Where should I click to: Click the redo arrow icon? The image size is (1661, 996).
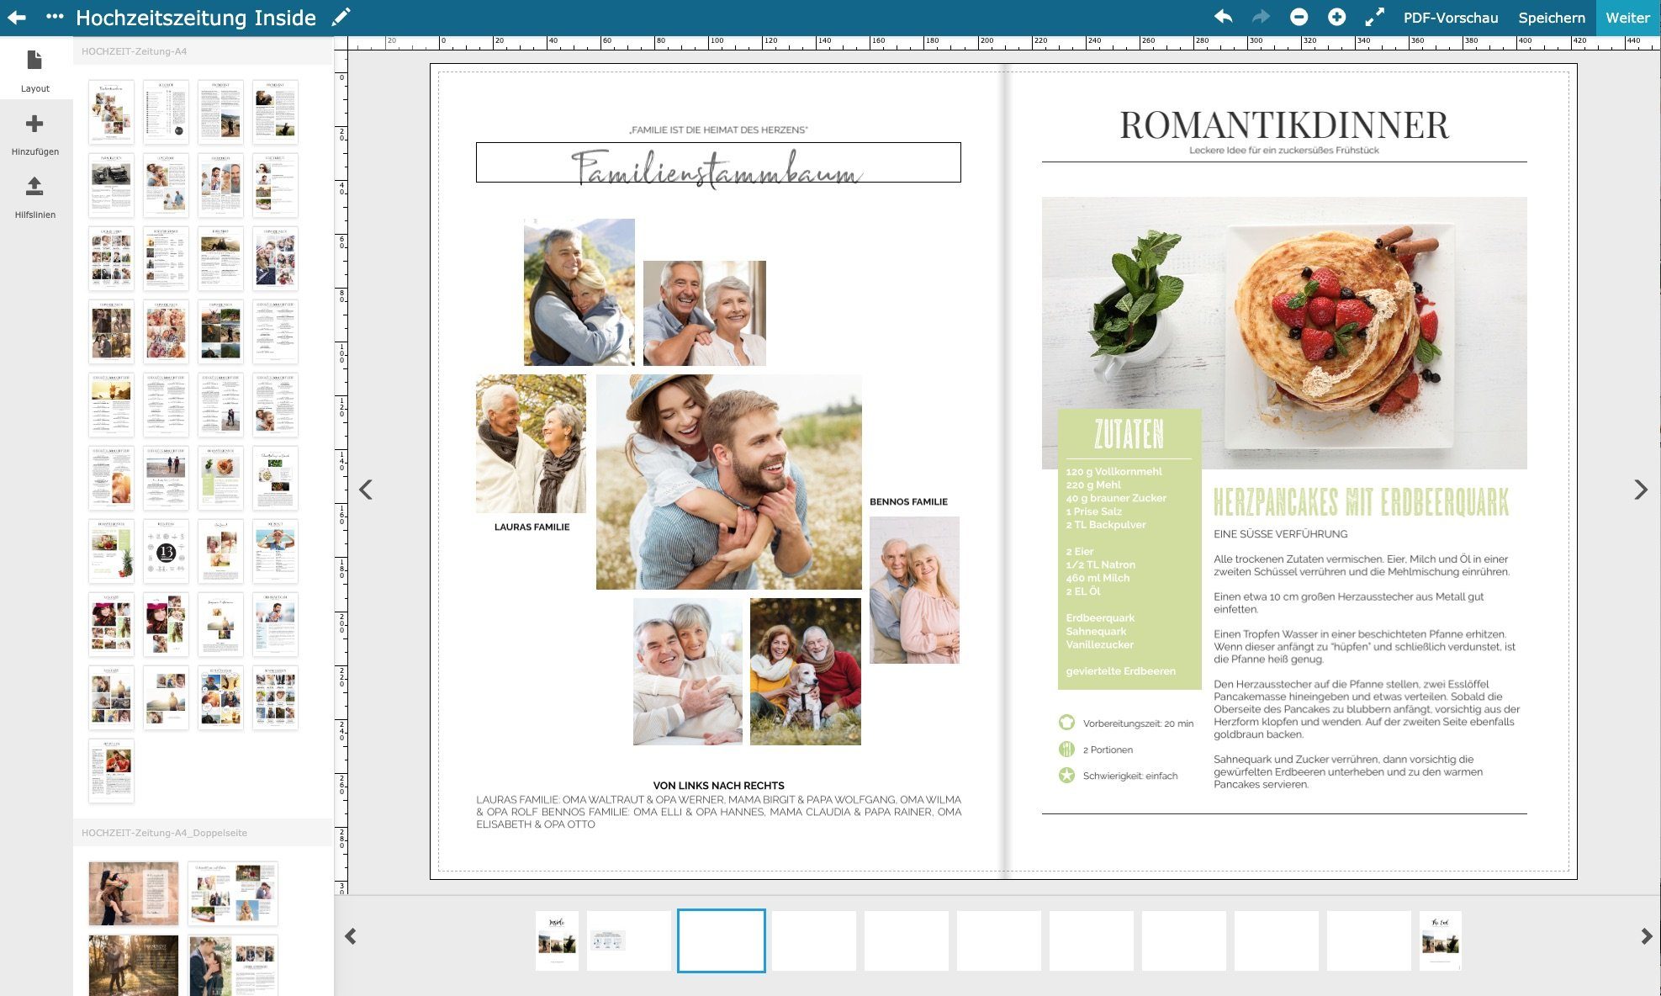click(x=1261, y=17)
